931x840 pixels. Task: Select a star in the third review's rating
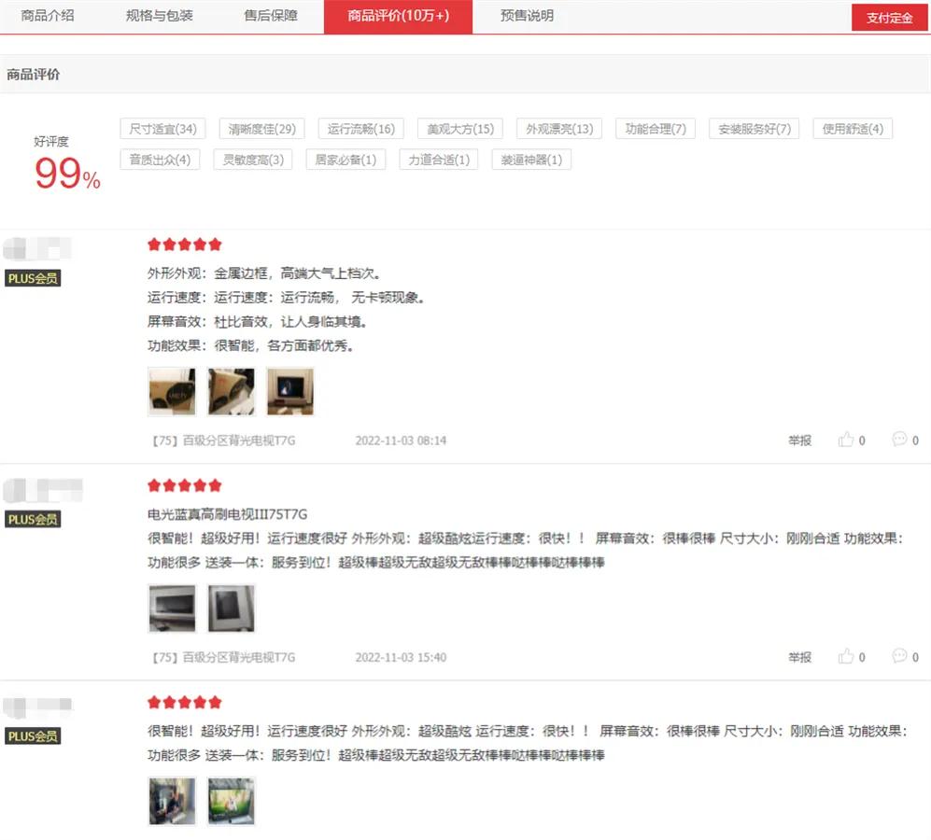pos(184,702)
